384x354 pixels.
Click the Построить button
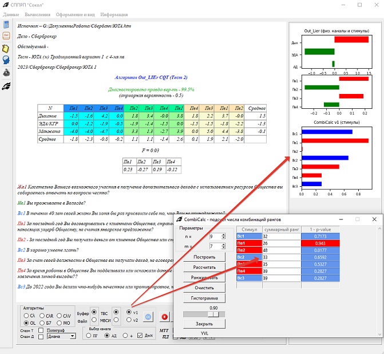tap(204, 257)
